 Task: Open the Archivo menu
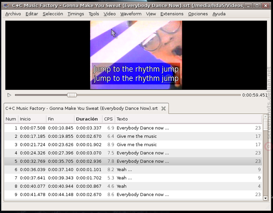(13, 14)
